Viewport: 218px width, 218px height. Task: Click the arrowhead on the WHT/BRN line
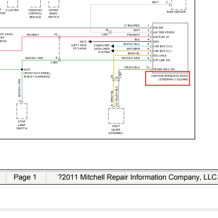point(112,51)
